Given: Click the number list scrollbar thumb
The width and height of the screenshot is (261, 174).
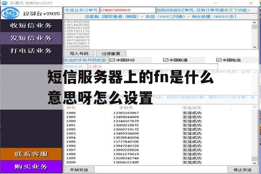Looking at the screenshot, I should 254,27.
